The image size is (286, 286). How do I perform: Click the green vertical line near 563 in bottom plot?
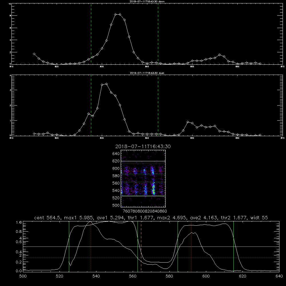coord(138,246)
